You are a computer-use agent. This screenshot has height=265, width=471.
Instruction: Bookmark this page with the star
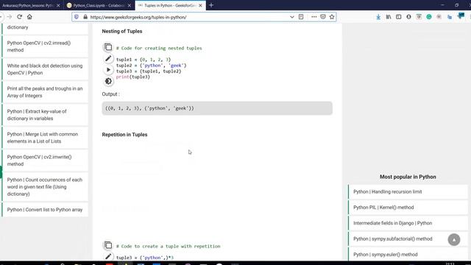(332, 17)
